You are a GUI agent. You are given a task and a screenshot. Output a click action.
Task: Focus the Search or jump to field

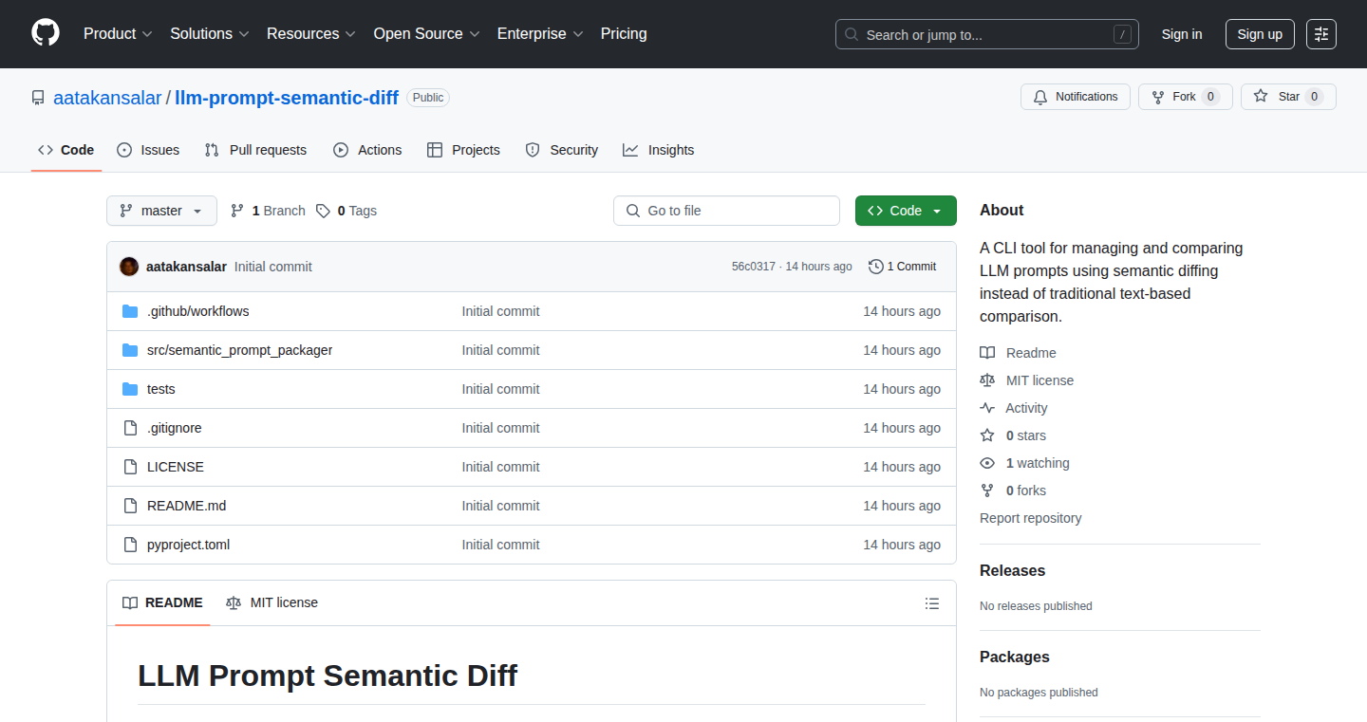[987, 34]
